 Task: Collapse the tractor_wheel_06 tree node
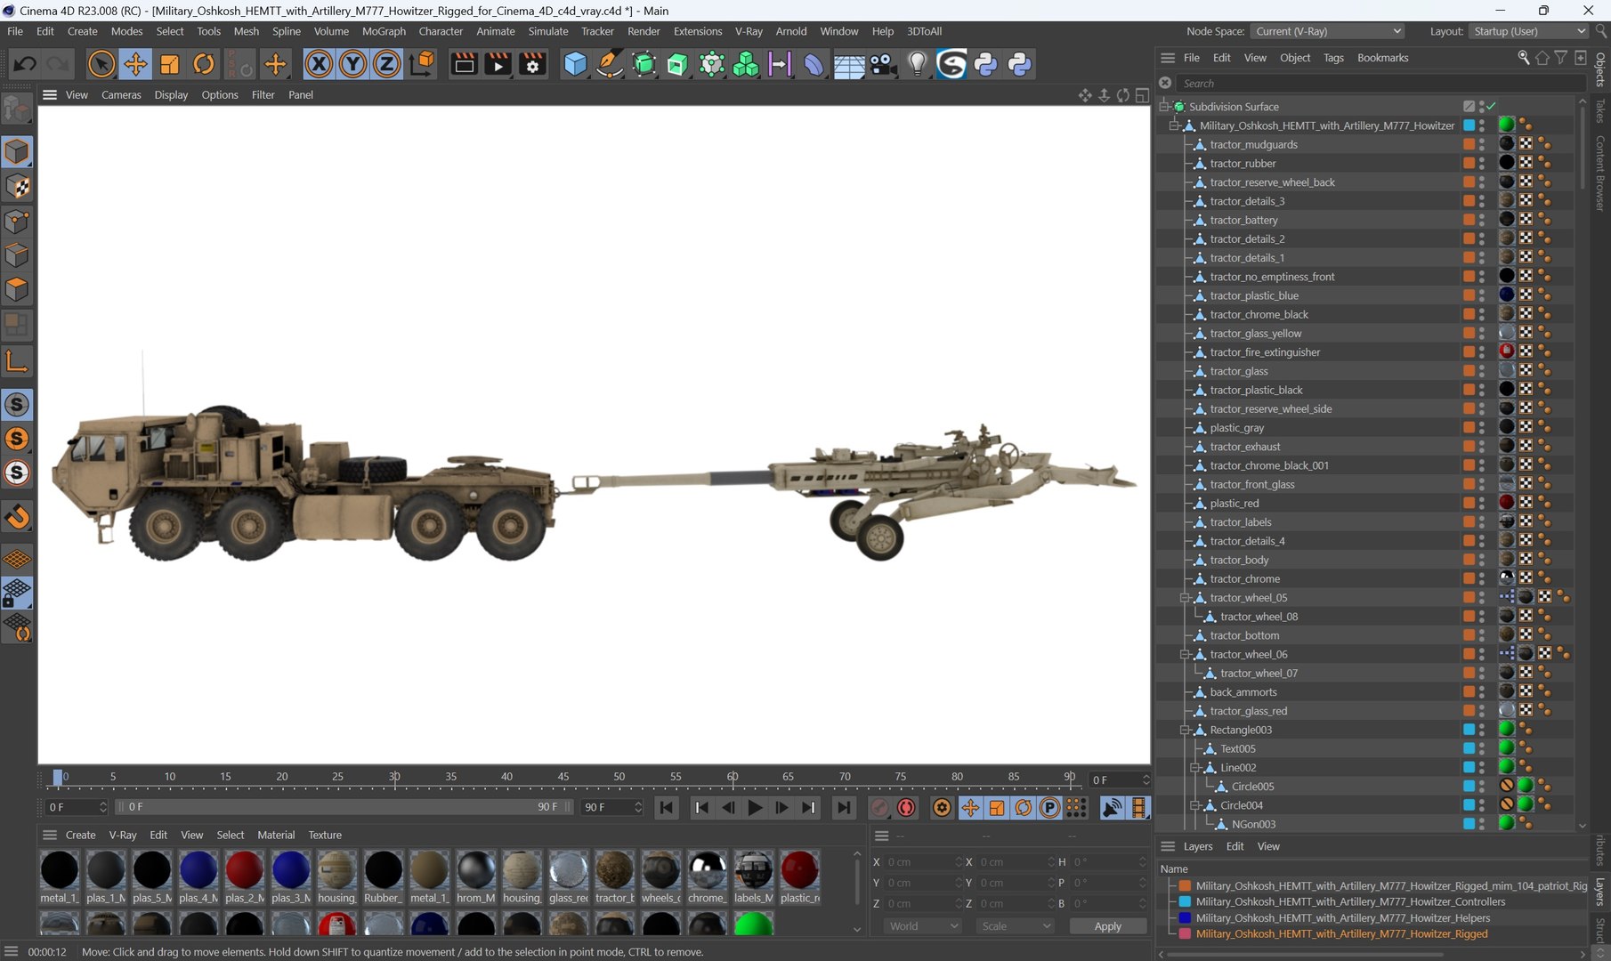tap(1186, 655)
